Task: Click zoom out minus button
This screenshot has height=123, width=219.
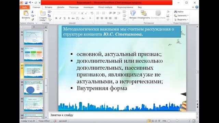Action: [x=169, y=121]
